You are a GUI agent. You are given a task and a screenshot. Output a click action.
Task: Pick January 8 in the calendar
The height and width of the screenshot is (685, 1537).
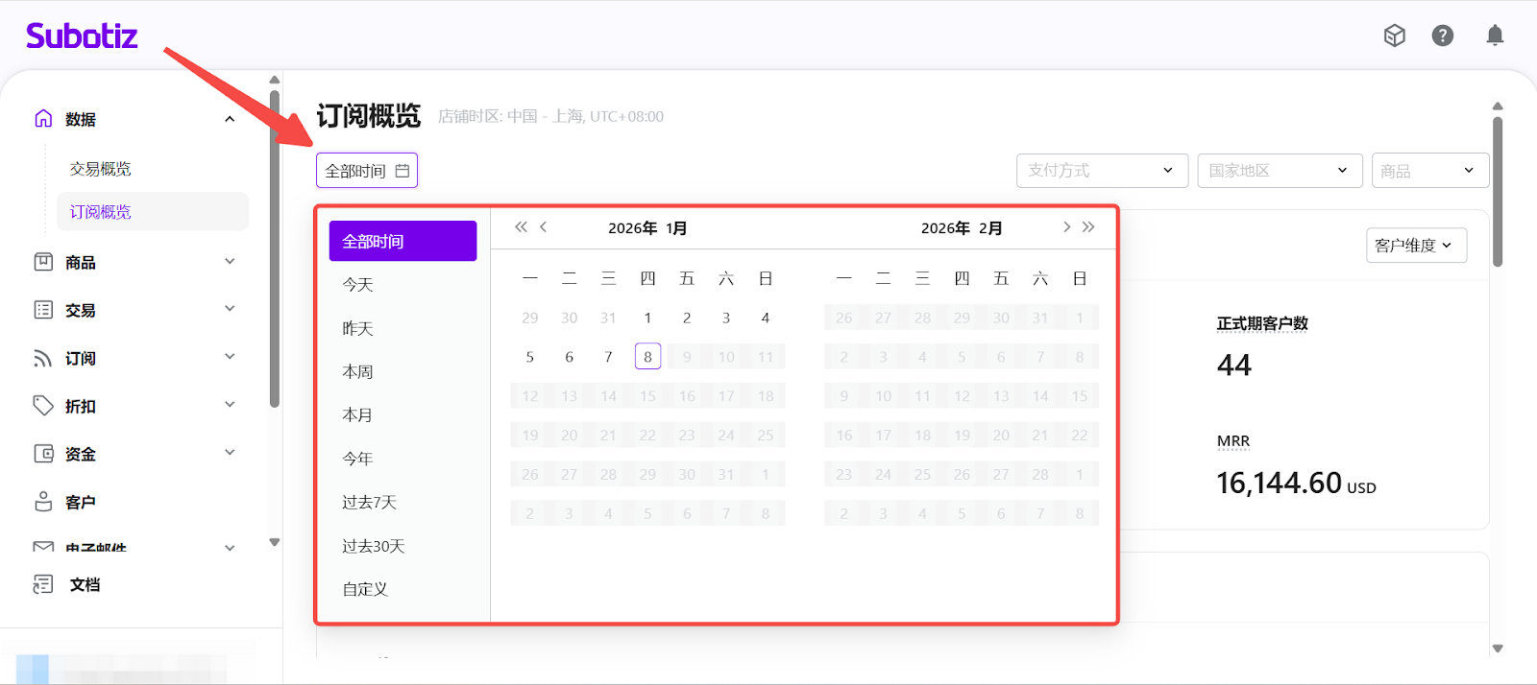pos(647,357)
